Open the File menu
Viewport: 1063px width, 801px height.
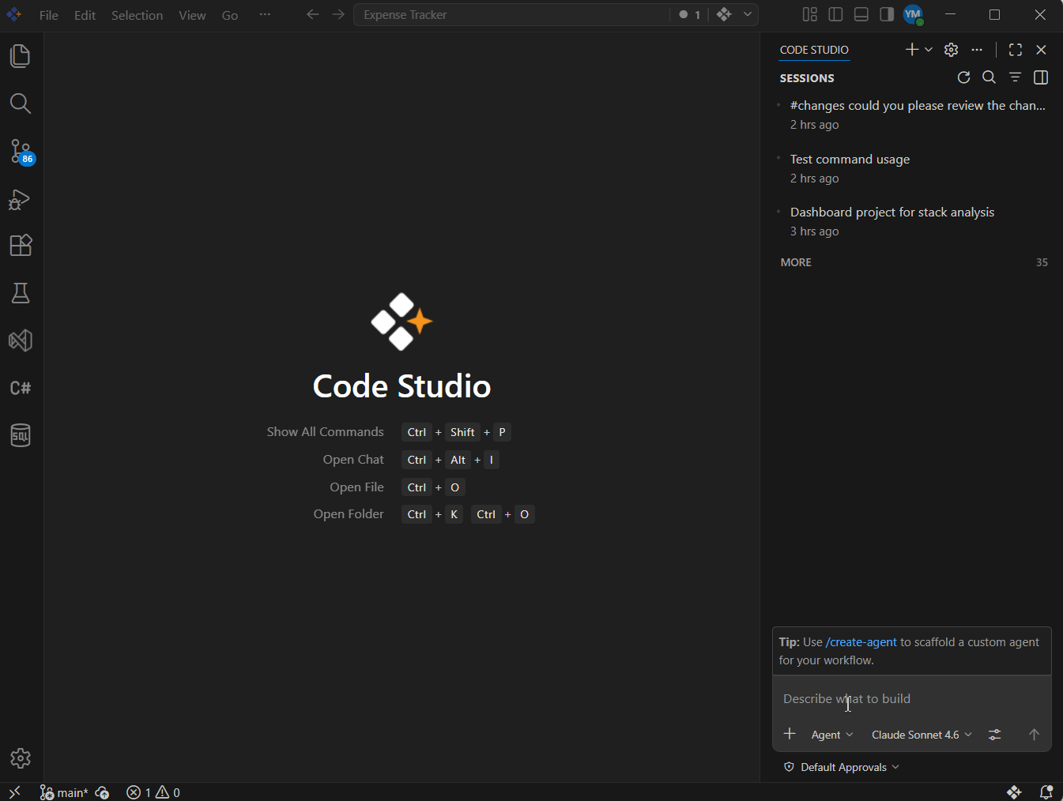pos(49,15)
